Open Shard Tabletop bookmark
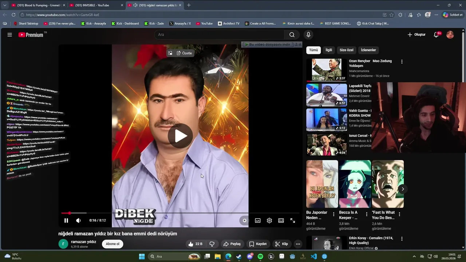This screenshot has height=262, width=466. [26, 24]
